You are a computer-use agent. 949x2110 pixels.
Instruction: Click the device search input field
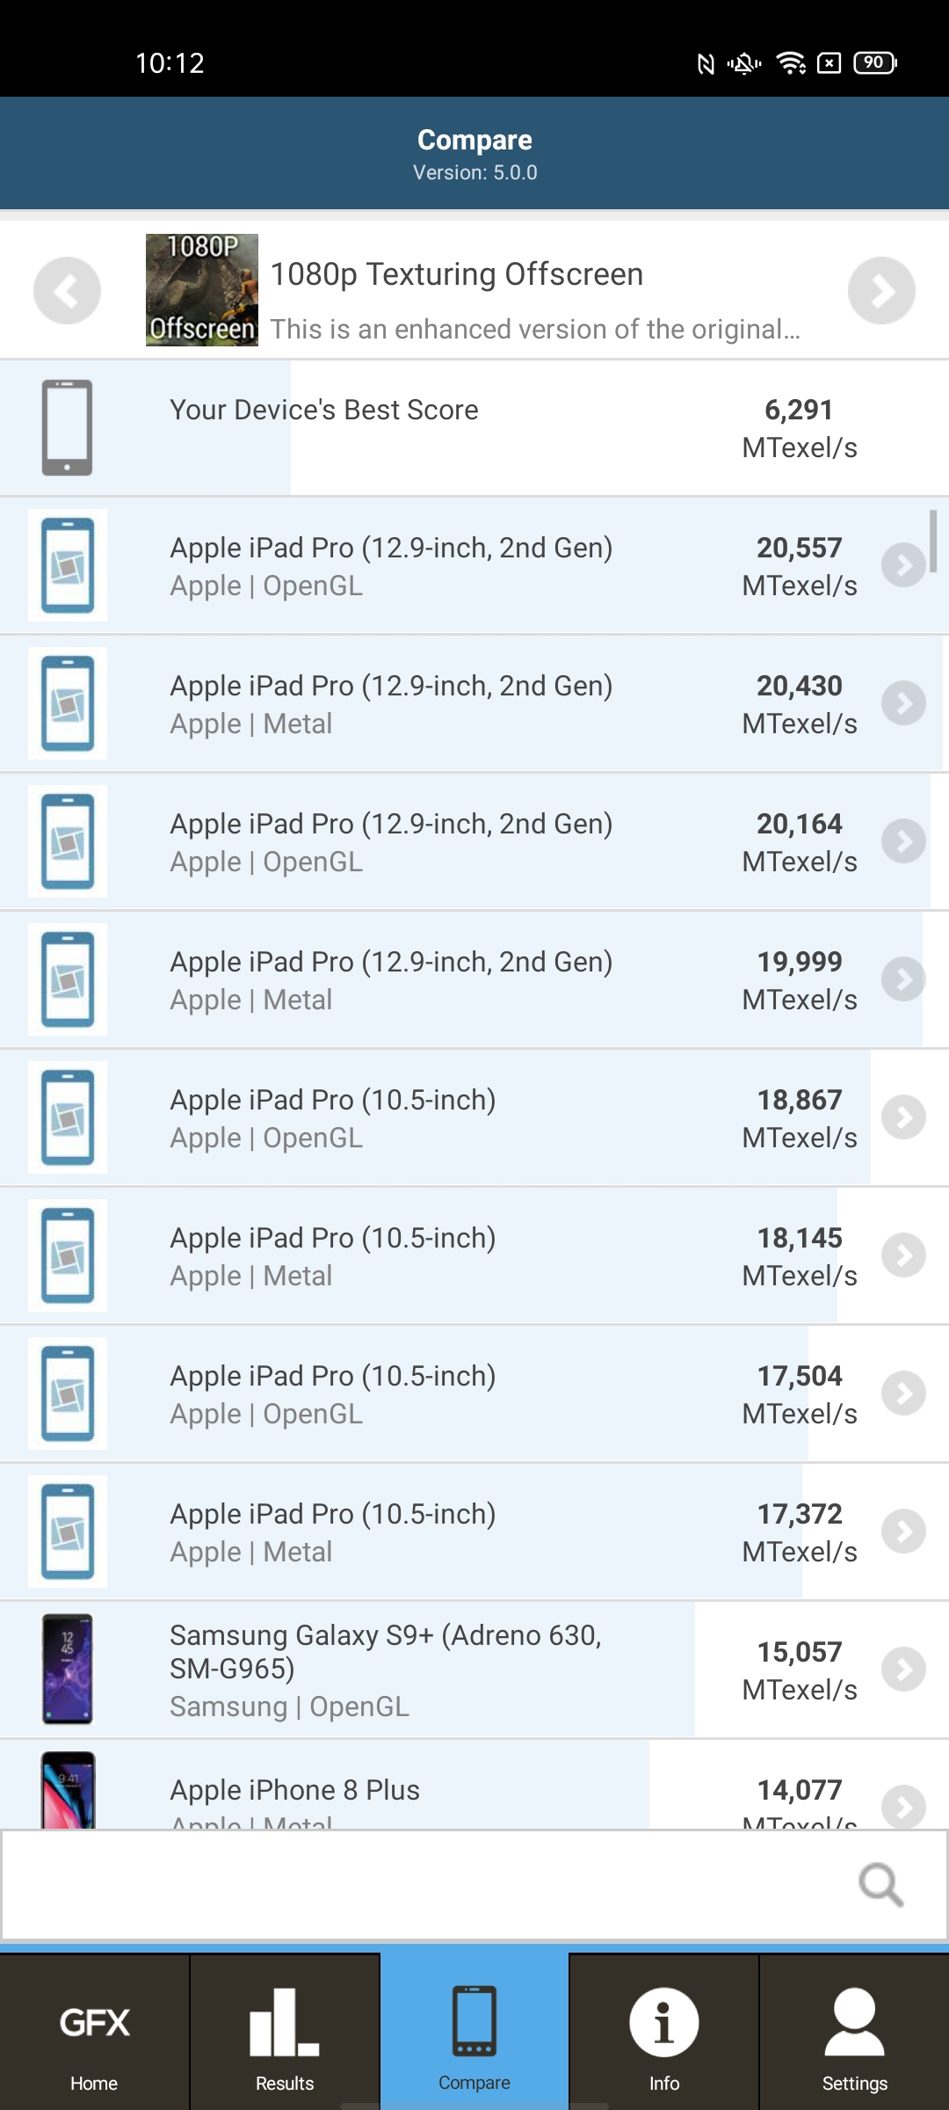point(422,1884)
